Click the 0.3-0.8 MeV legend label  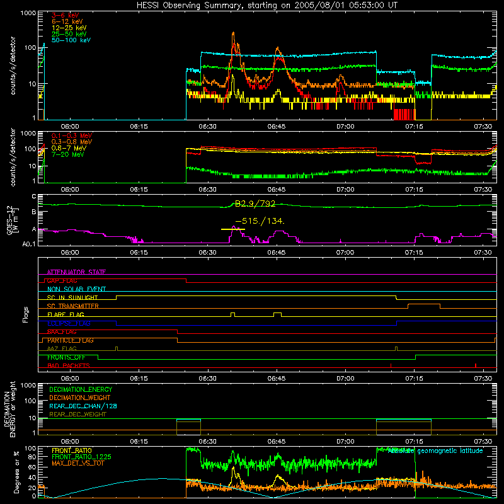[x=72, y=142]
